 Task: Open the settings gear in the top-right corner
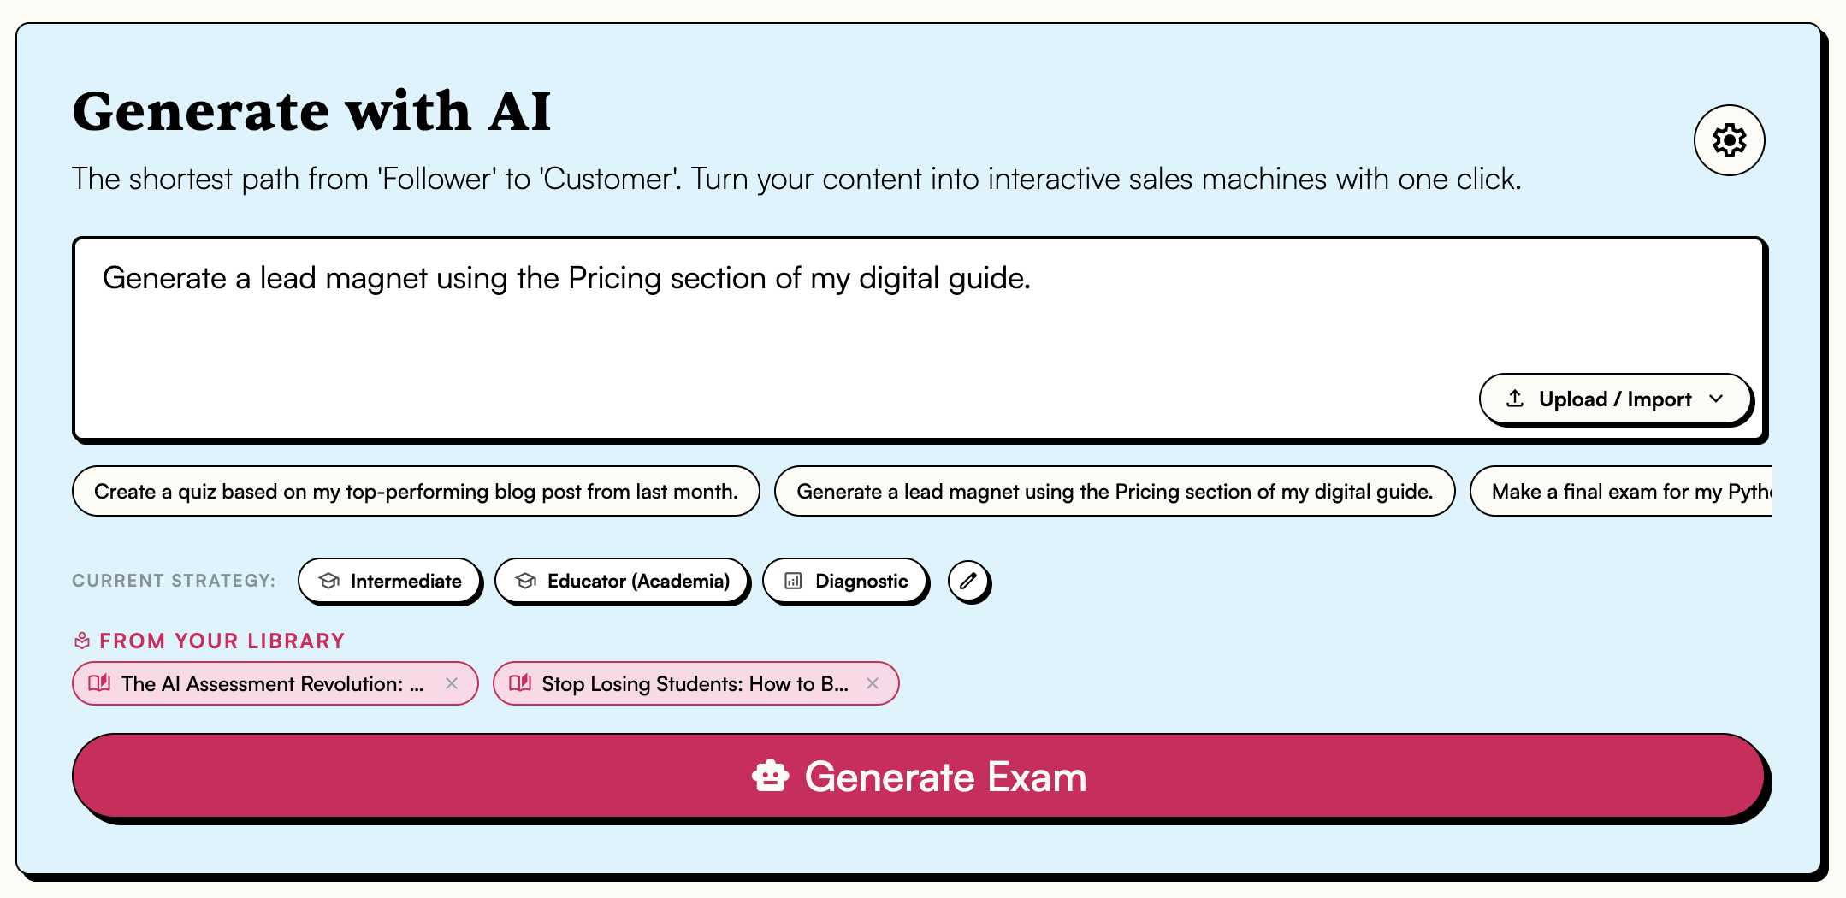point(1730,140)
